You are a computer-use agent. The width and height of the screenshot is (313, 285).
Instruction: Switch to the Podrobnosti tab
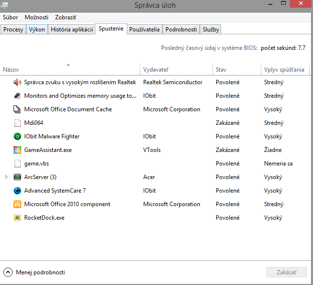pos(181,30)
